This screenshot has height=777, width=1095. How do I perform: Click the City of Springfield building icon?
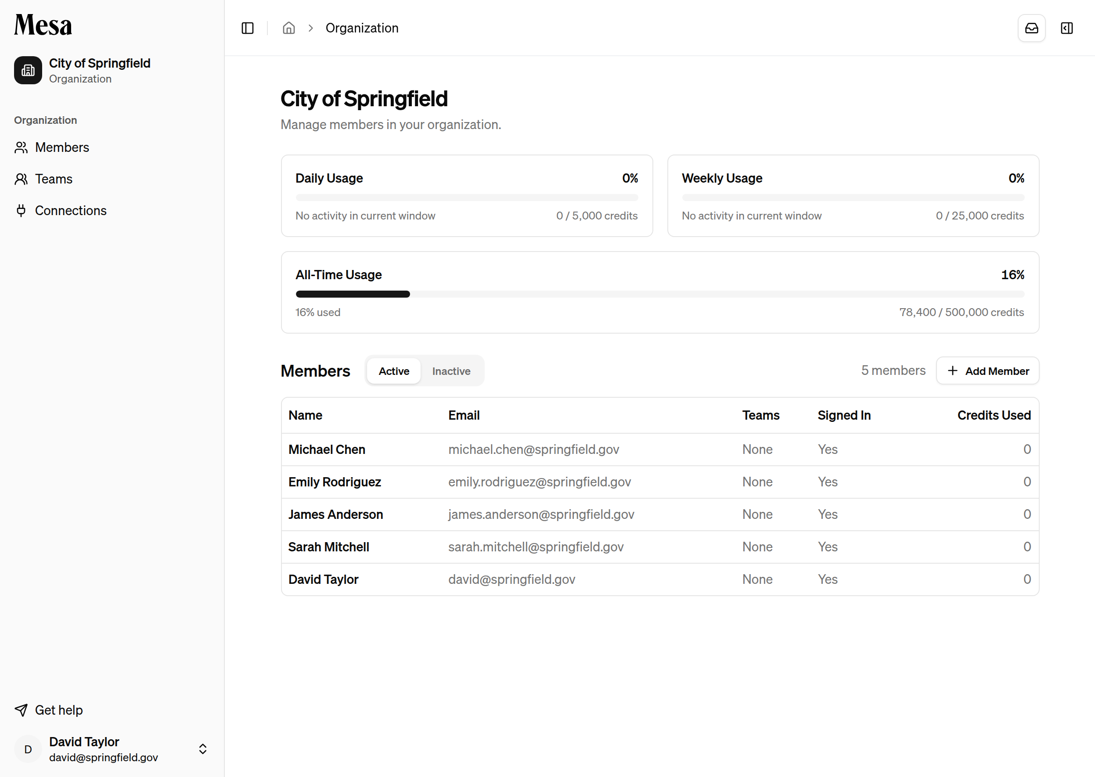[x=28, y=70]
